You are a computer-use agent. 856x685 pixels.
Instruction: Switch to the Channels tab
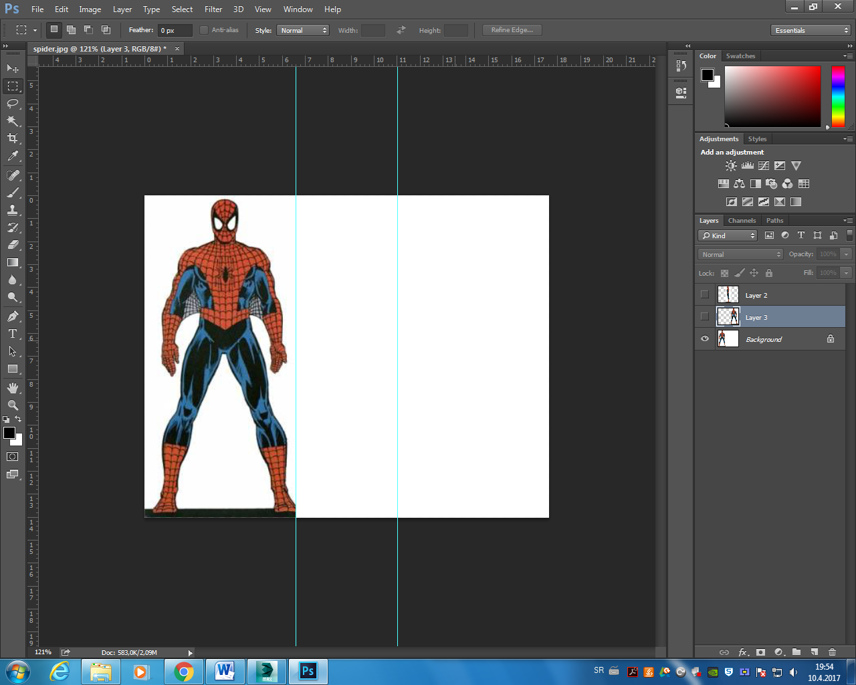click(x=742, y=220)
